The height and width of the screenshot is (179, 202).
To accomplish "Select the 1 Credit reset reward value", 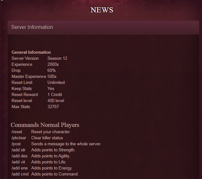I will coord(55,94).
